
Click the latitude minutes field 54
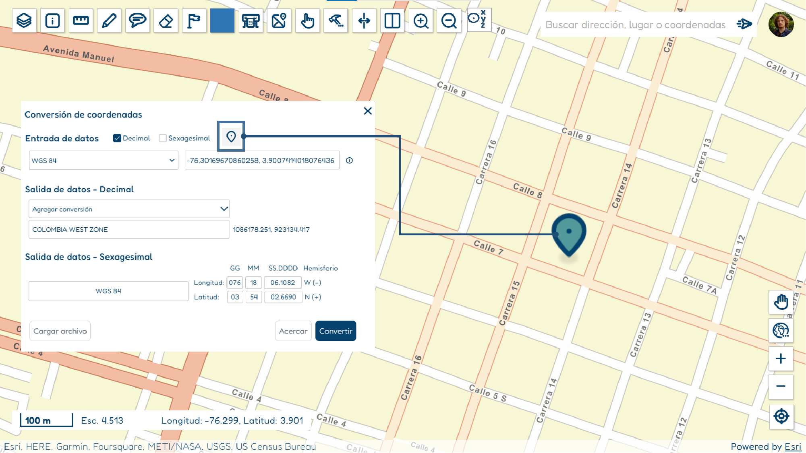pos(254,297)
